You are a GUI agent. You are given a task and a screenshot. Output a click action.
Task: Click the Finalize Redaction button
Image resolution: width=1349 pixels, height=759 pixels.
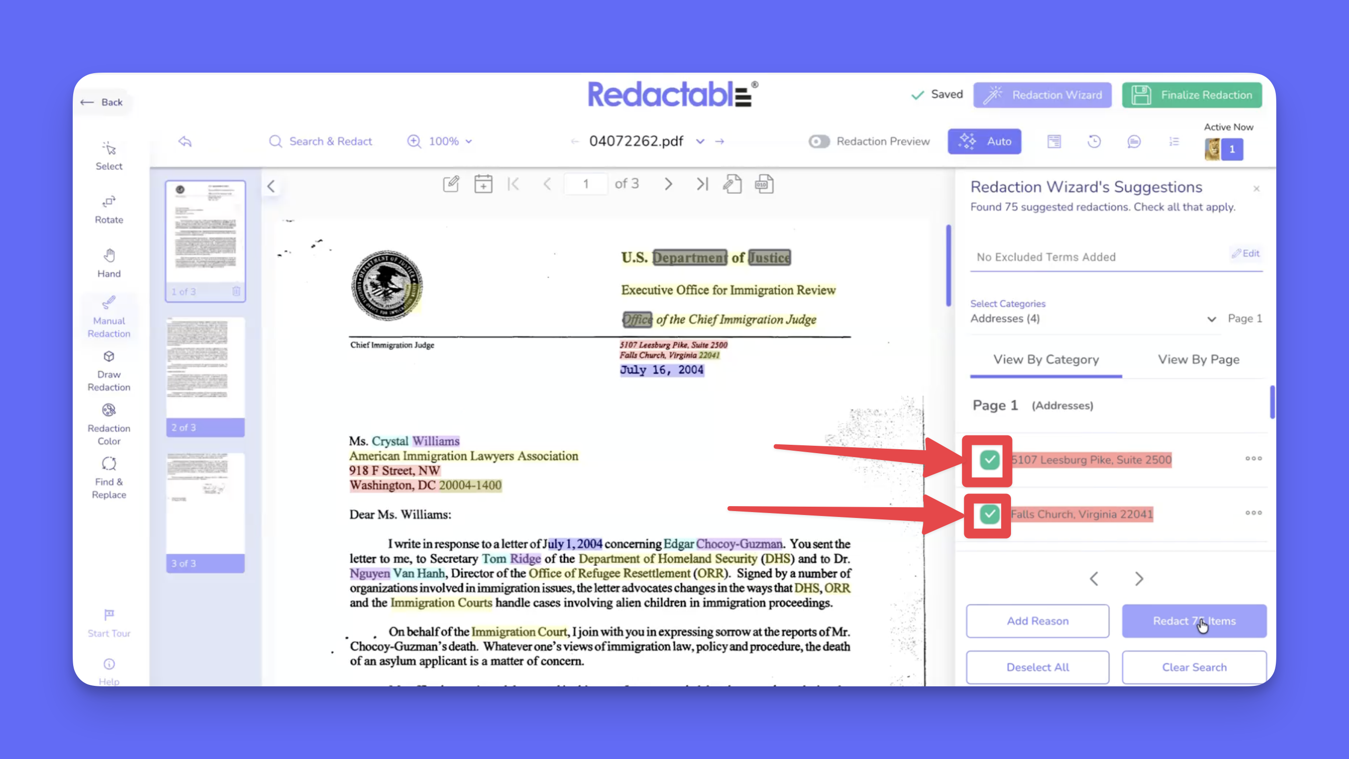[x=1191, y=95]
